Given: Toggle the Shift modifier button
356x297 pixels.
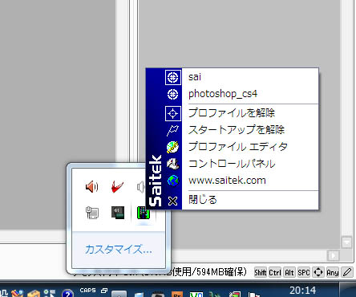Looking at the screenshot, I should pyautogui.click(x=261, y=272).
